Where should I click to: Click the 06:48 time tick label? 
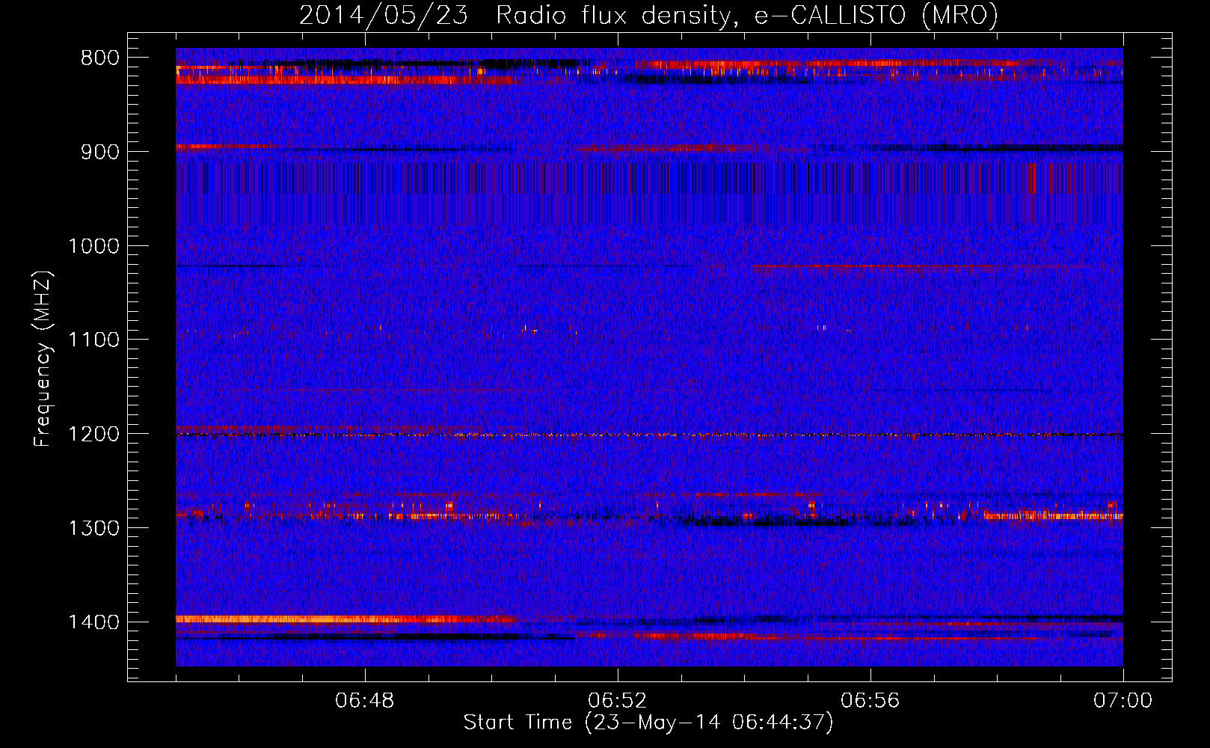[365, 701]
